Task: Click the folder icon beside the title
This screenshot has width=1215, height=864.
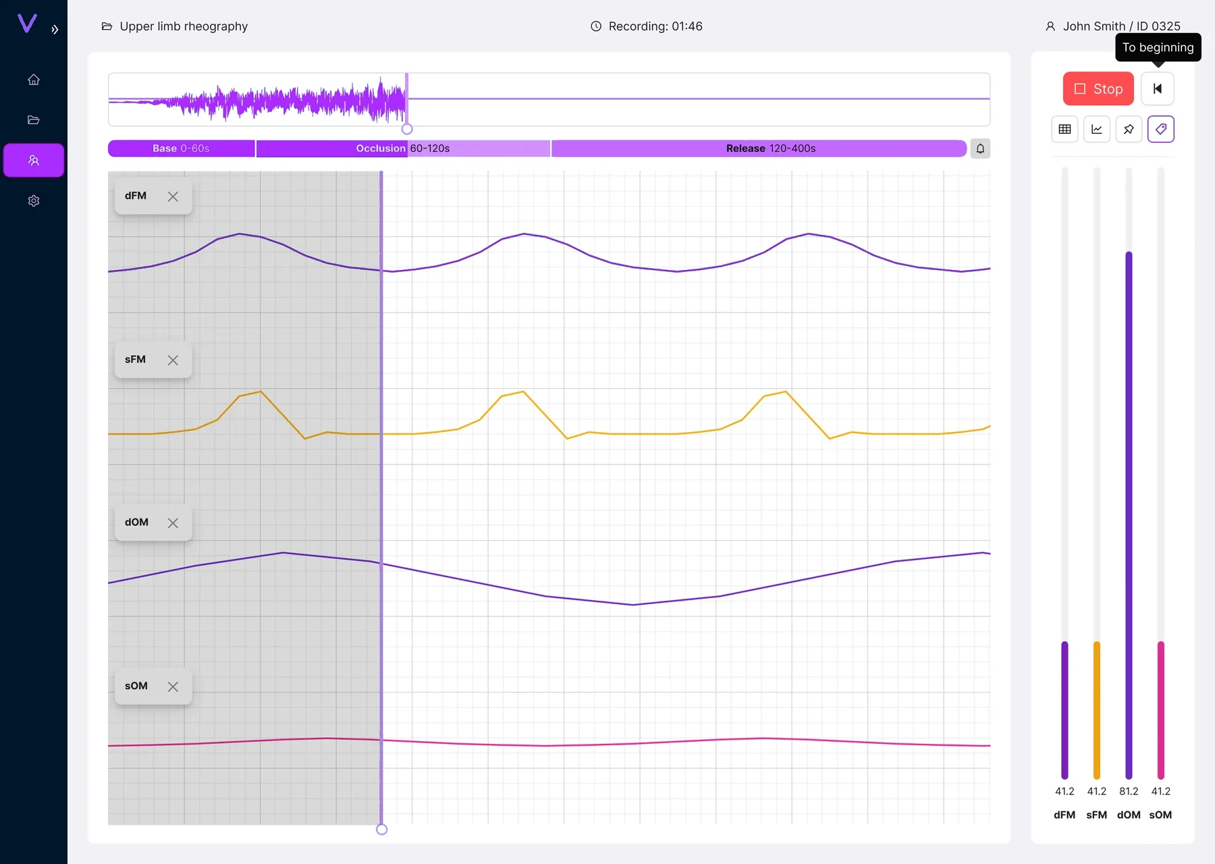Action: [x=107, y=26]
